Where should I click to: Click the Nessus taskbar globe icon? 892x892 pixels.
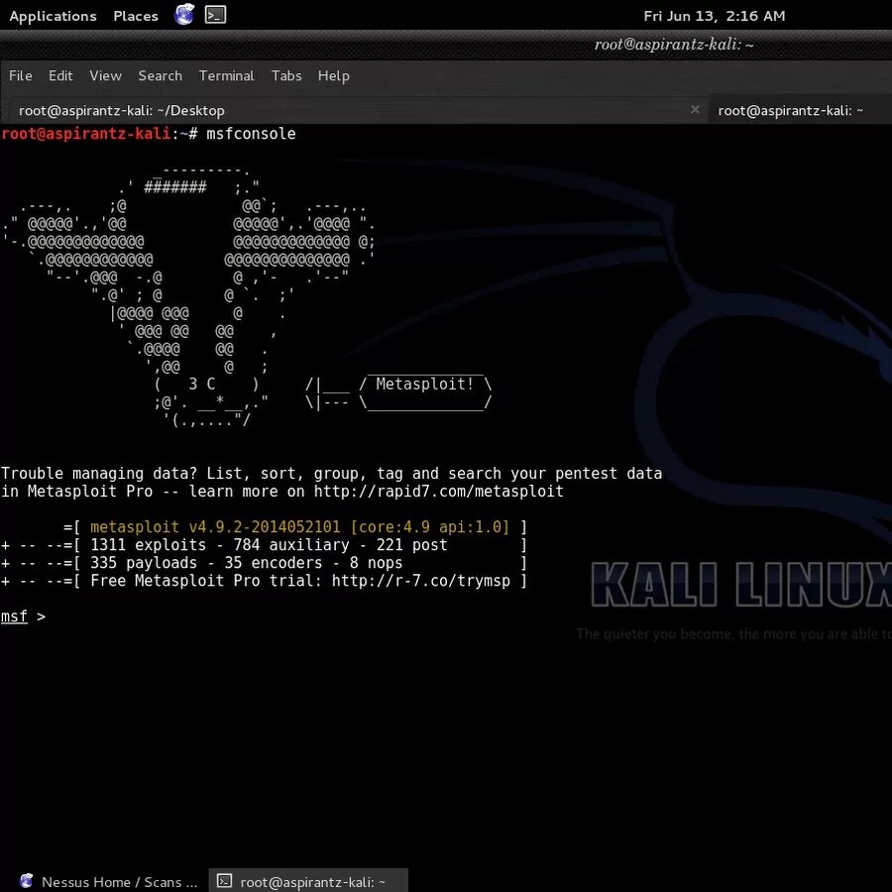26,881
